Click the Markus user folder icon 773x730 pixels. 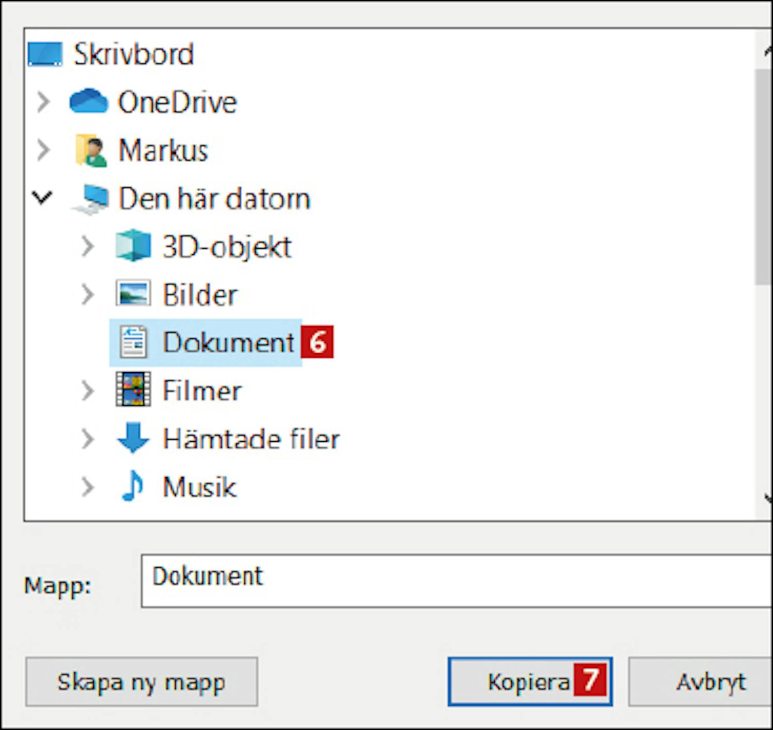[91, 150]
